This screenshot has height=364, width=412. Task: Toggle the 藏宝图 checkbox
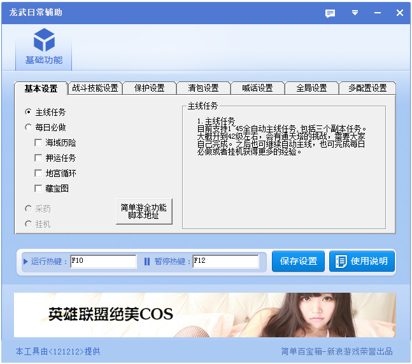point(38,188)
